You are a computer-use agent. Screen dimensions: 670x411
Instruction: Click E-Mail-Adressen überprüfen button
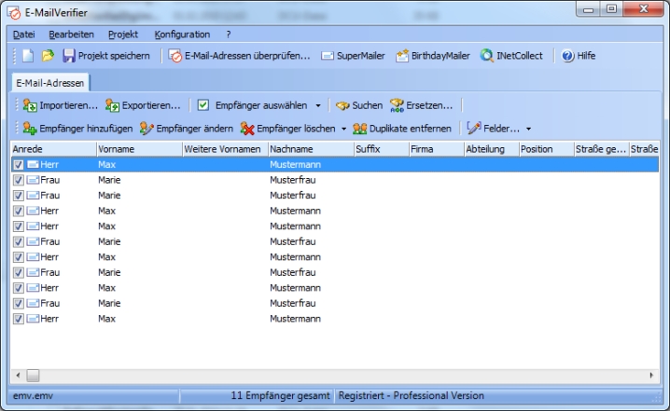pos(240,56)
